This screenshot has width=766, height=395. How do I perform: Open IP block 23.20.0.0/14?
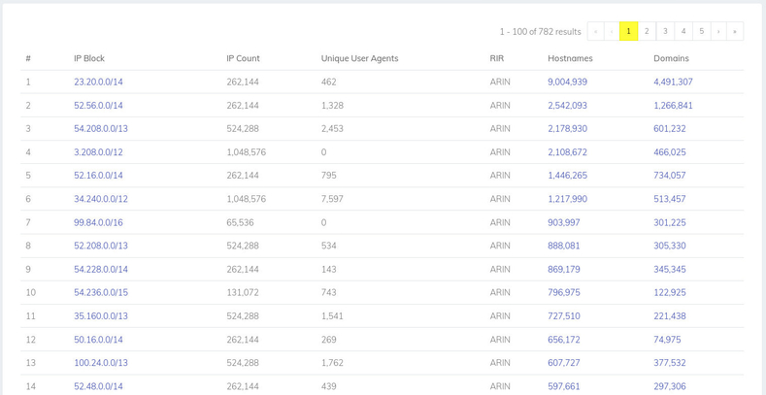coord(98,82)
